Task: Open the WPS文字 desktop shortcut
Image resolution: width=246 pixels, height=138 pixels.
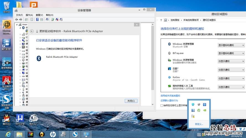Action: (20, 120)
